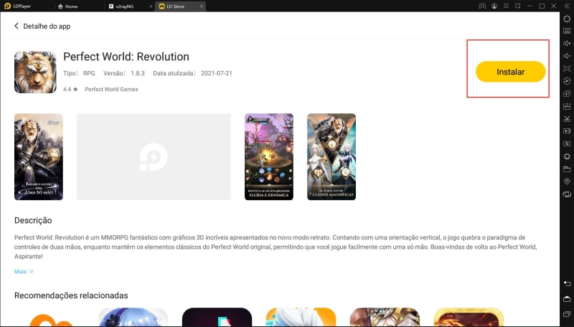Click the Perfect World Games developer name
The height and width of the screenshot is (327, 574).
(x=111, y=89)
